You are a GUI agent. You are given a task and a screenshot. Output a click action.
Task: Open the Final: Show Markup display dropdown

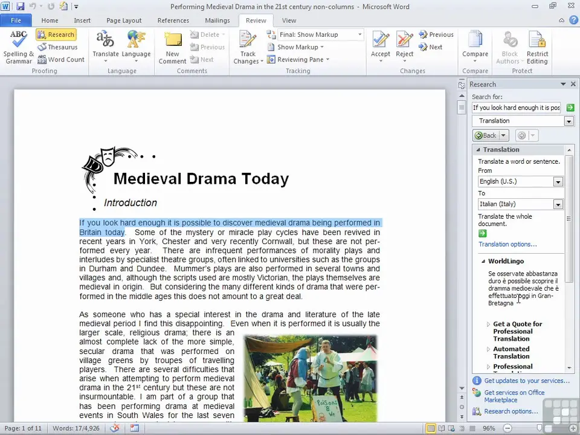point(320,34)
